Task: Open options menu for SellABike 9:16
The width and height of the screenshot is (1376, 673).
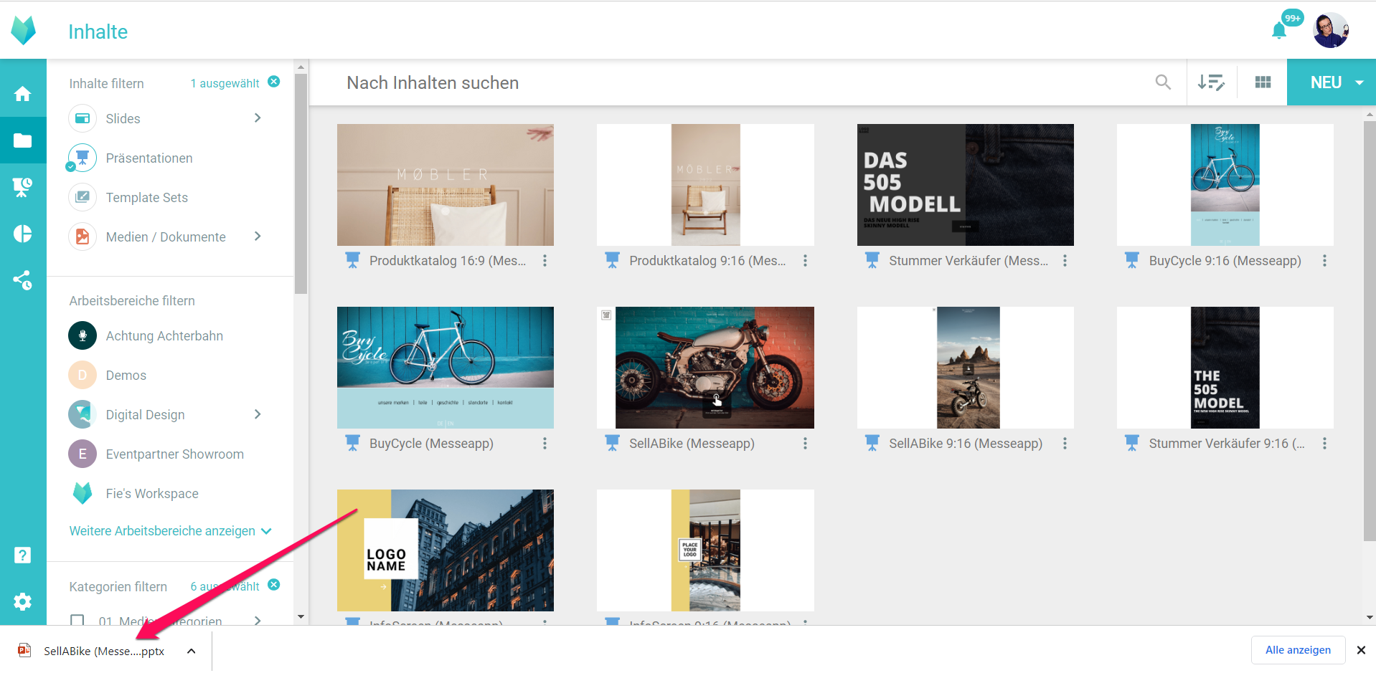Action: (1065, 444)
